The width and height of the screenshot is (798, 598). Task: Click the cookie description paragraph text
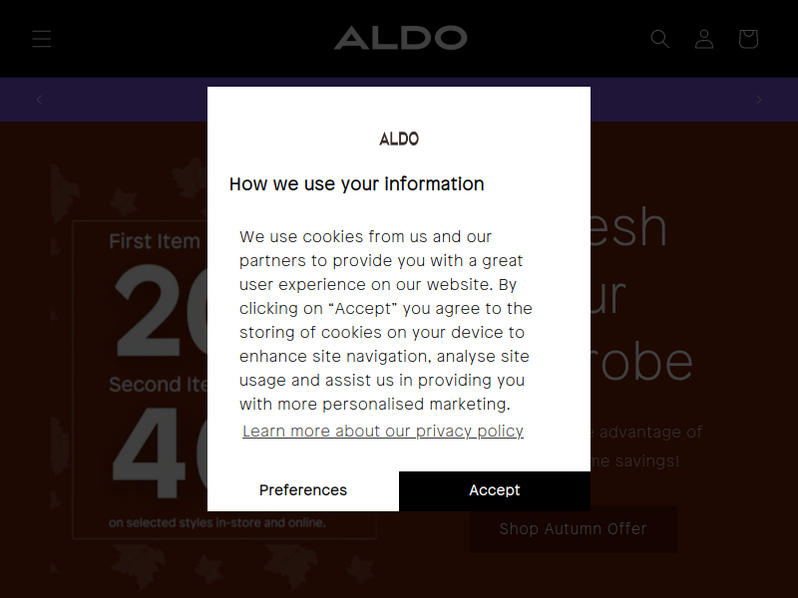[386, 320]
